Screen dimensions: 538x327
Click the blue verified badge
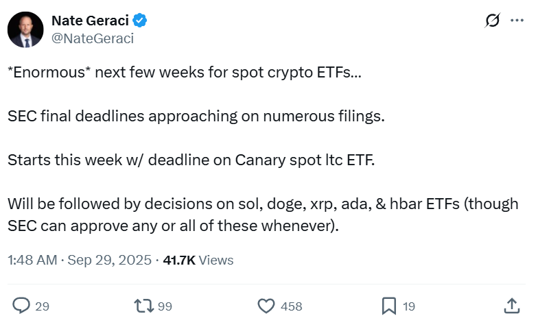[140, 21]
